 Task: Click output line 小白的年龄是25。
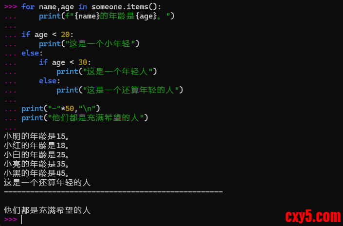(36, 155)
